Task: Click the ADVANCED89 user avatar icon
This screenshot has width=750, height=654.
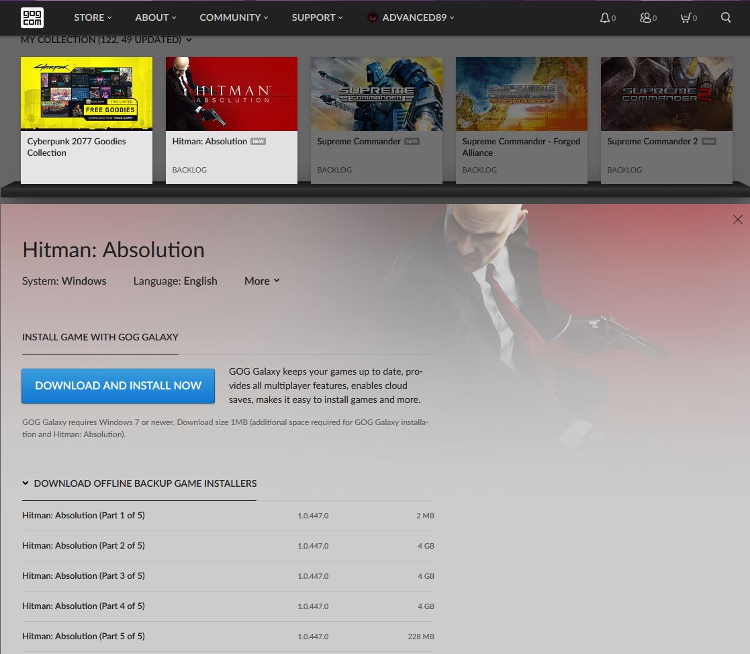Action: (372, 17)
